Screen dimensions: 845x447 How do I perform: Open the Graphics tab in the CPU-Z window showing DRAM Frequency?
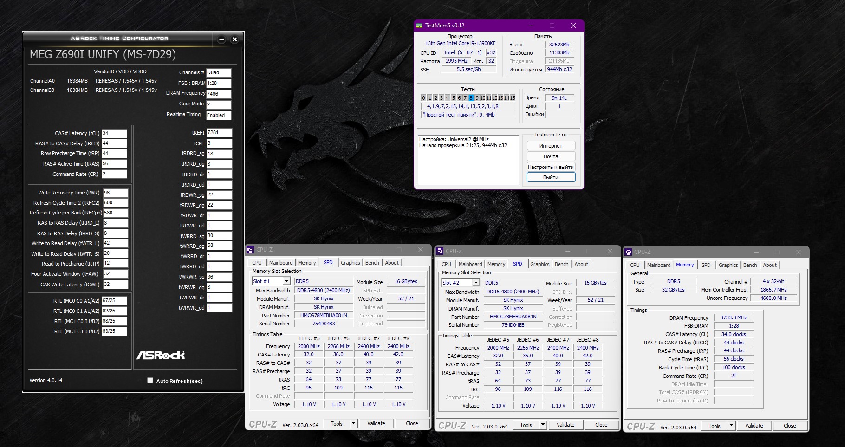[728, 265]
